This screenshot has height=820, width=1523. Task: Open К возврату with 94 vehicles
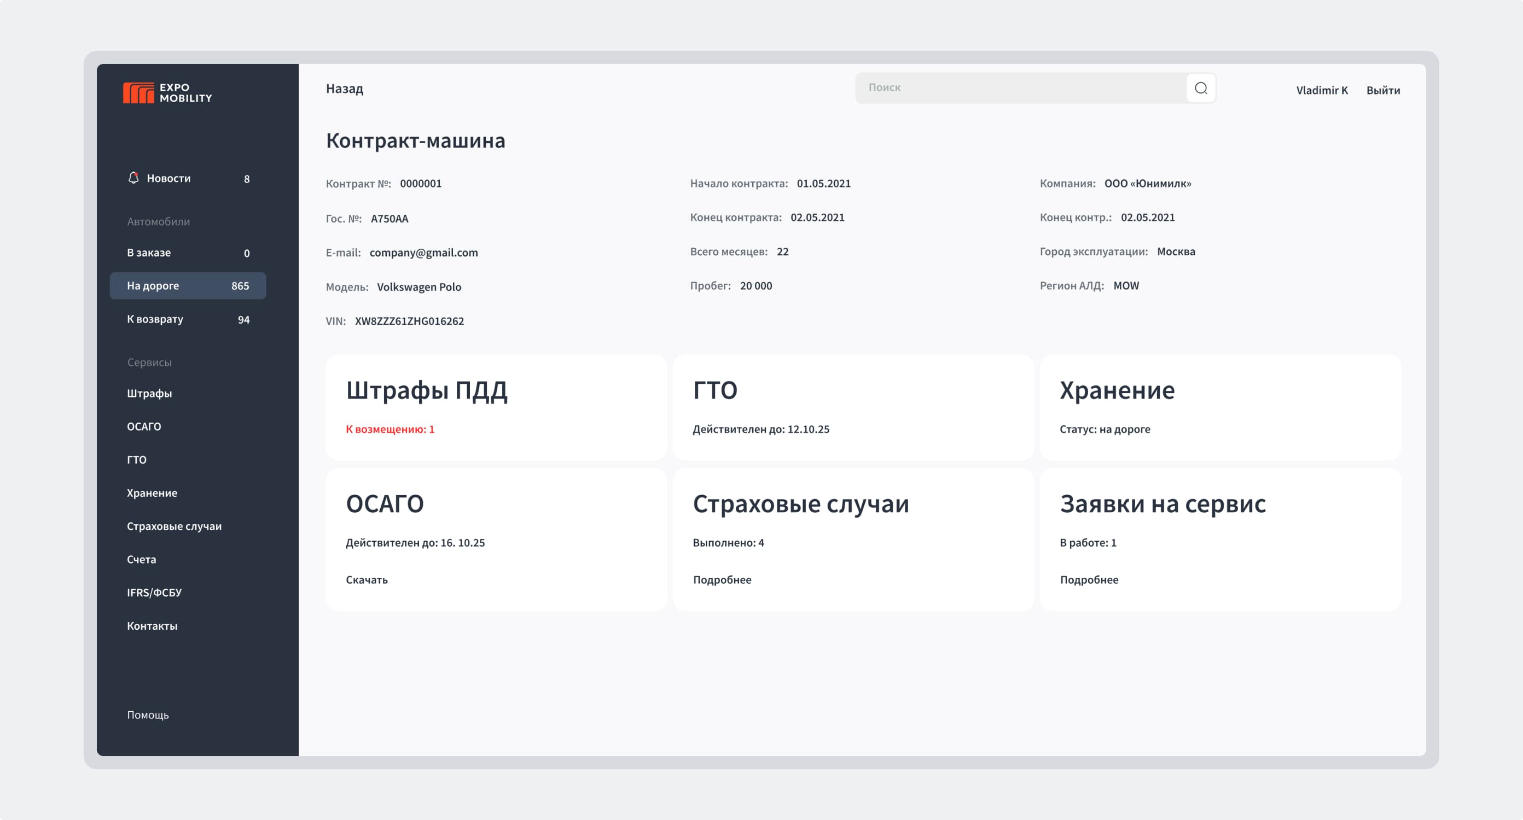tap(154, 318)
